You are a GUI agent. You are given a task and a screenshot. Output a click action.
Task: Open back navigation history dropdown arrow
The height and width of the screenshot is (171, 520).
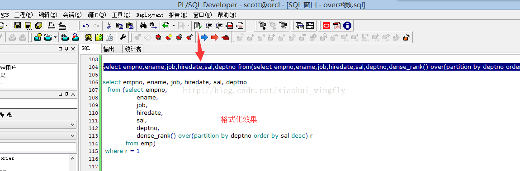click(174, 25)
